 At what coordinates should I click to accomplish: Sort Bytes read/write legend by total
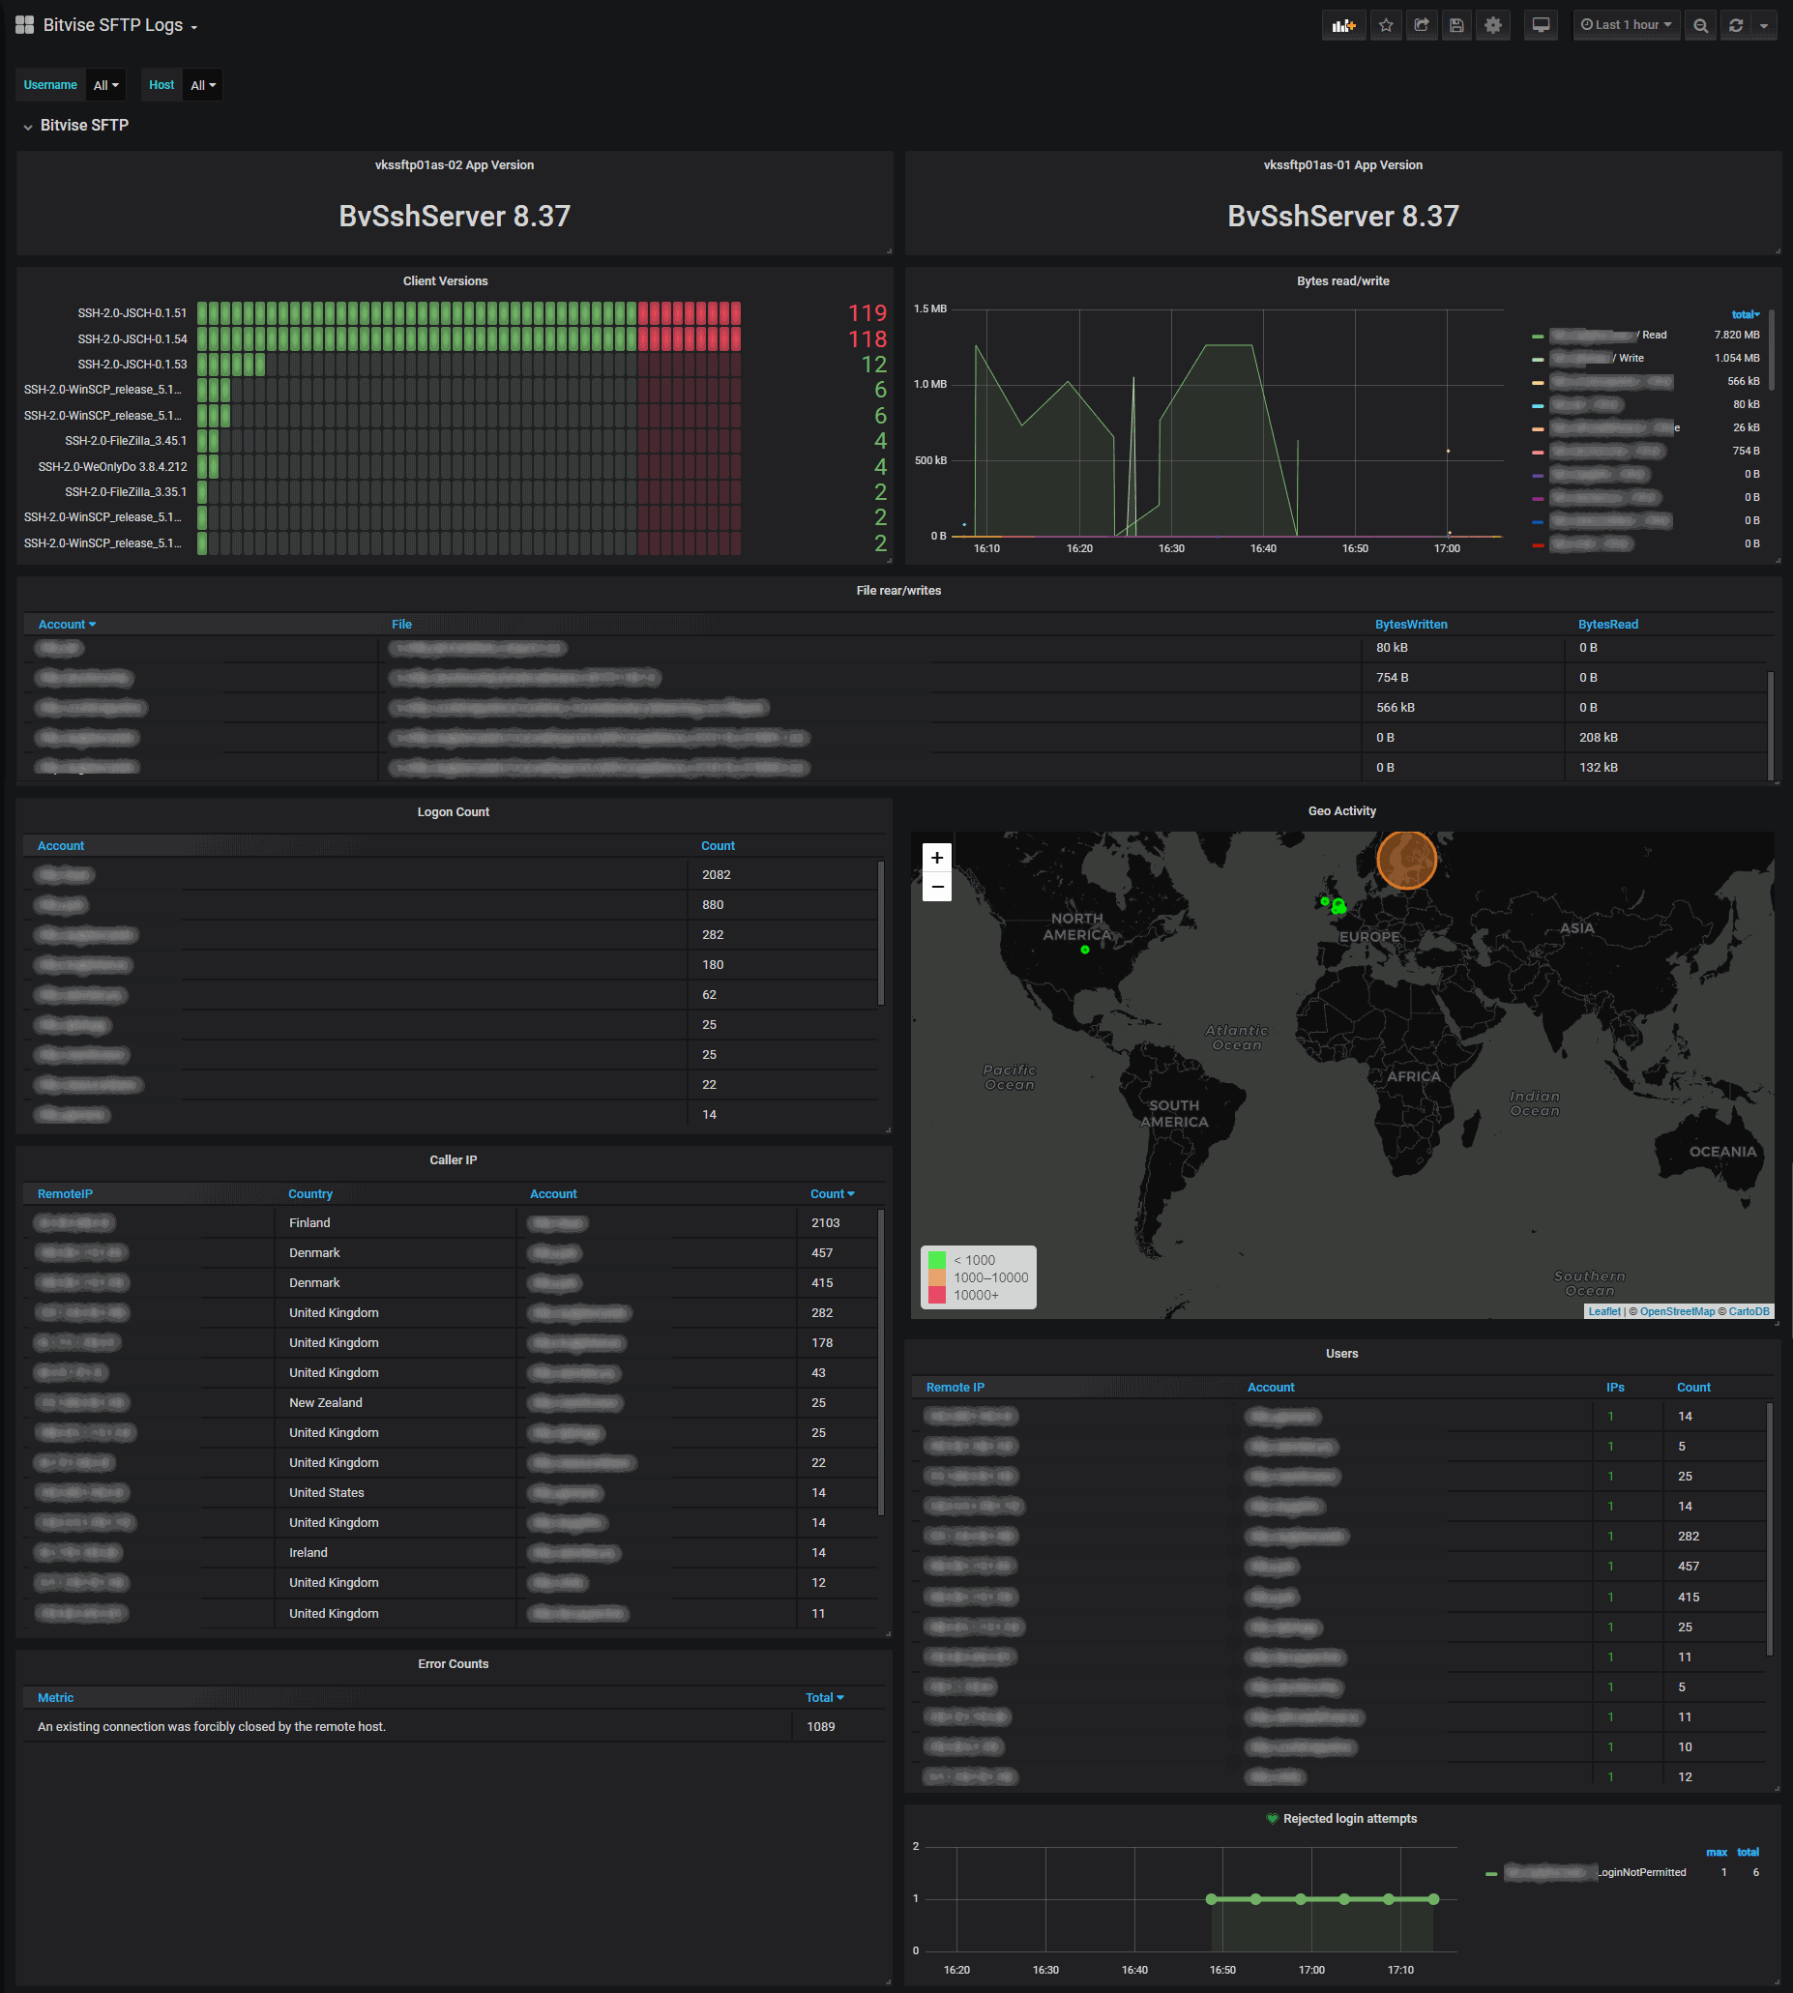coord(1745,314)
